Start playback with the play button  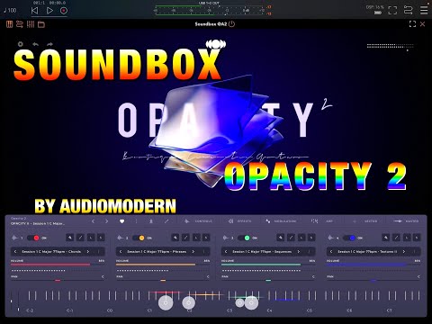49,11
